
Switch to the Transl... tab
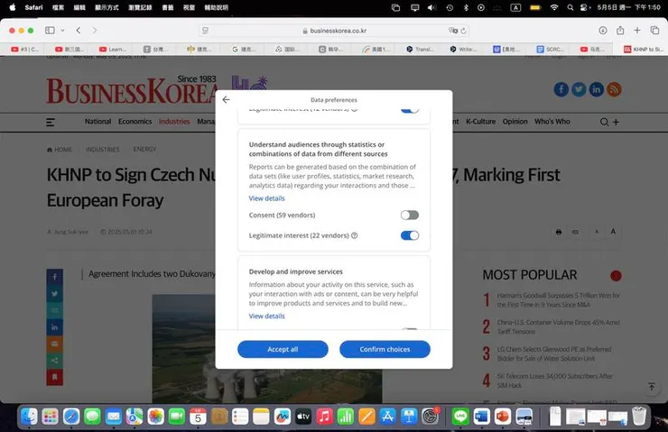[420, 50]
